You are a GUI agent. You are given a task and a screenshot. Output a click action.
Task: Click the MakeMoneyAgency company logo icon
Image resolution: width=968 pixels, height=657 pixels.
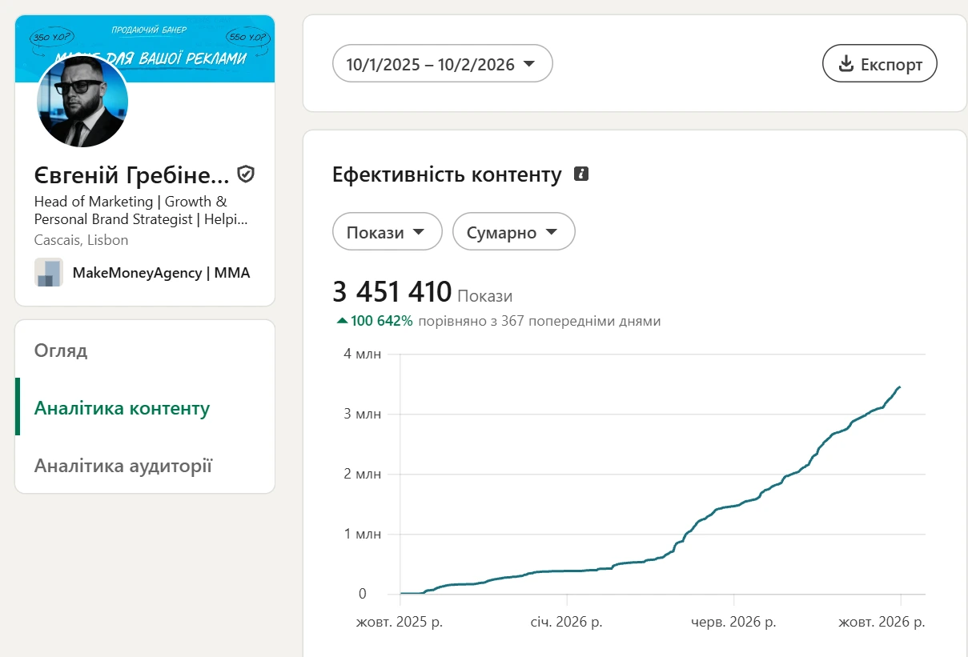tap(49, 272)
